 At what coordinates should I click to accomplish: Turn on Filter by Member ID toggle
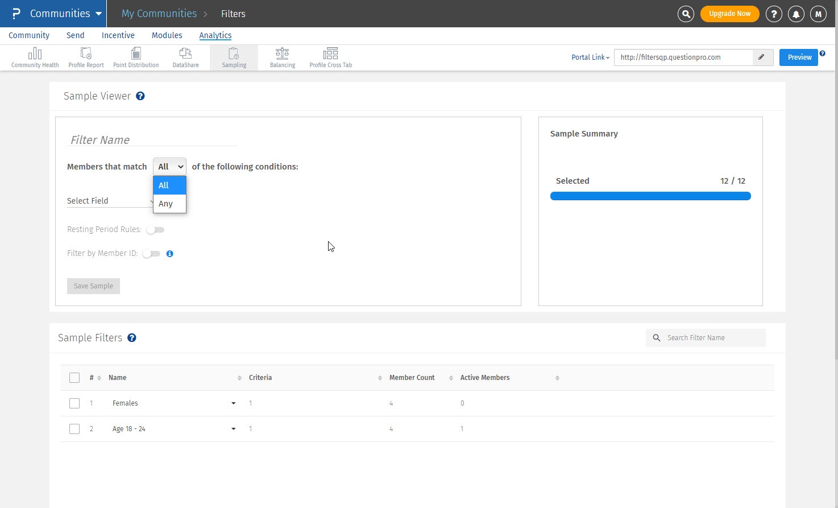(x=151, y=254)
